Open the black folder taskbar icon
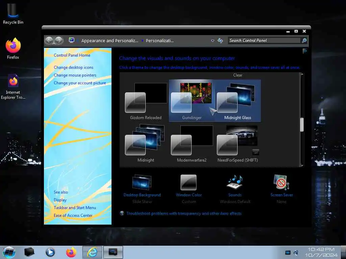 click(29, 252)
